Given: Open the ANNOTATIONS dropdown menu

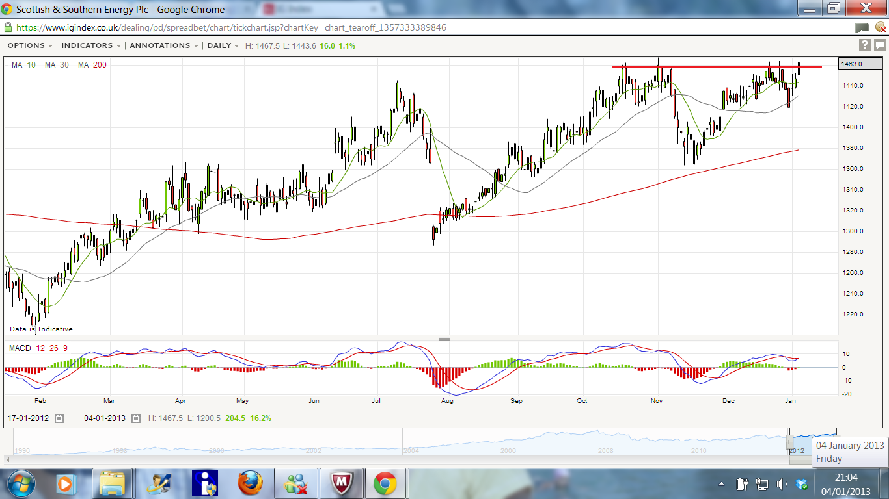Looking at the screenshot, I should point(164,45).
